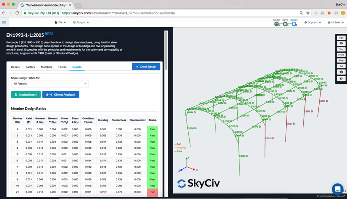Image resolution: width=347 pixels, height=199 pixels.
Task: Switch the model view to Iso
Action: (341, 66)
